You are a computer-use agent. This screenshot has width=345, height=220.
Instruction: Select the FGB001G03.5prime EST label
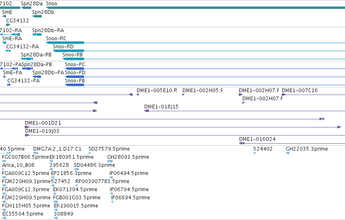pos(77,198)
